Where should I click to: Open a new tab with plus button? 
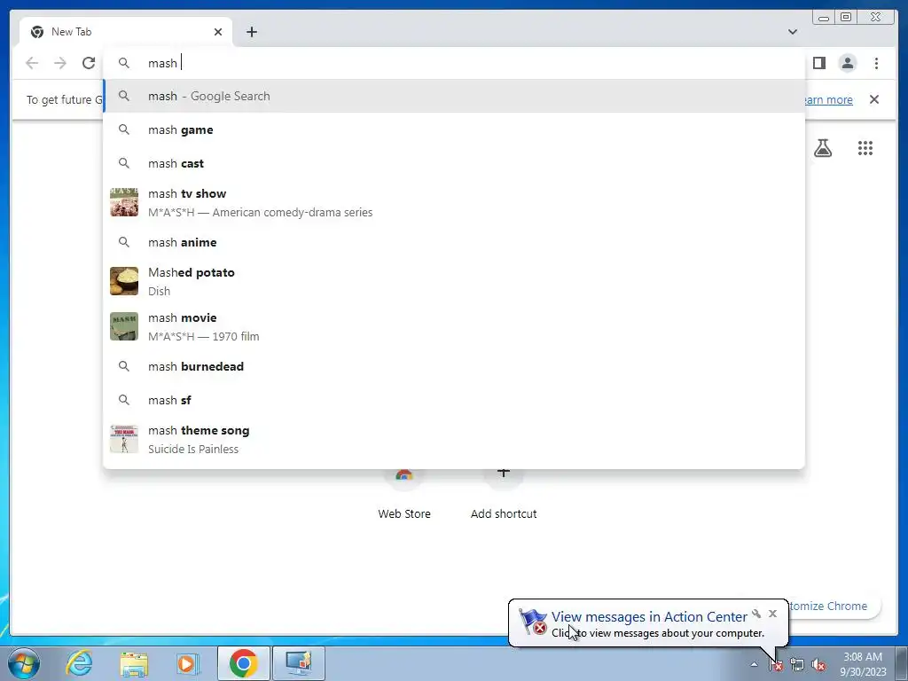pyautogui.click(x=251, y=32)
